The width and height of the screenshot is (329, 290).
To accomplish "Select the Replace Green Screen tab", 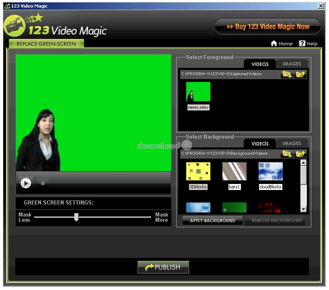I will point(46,44).
